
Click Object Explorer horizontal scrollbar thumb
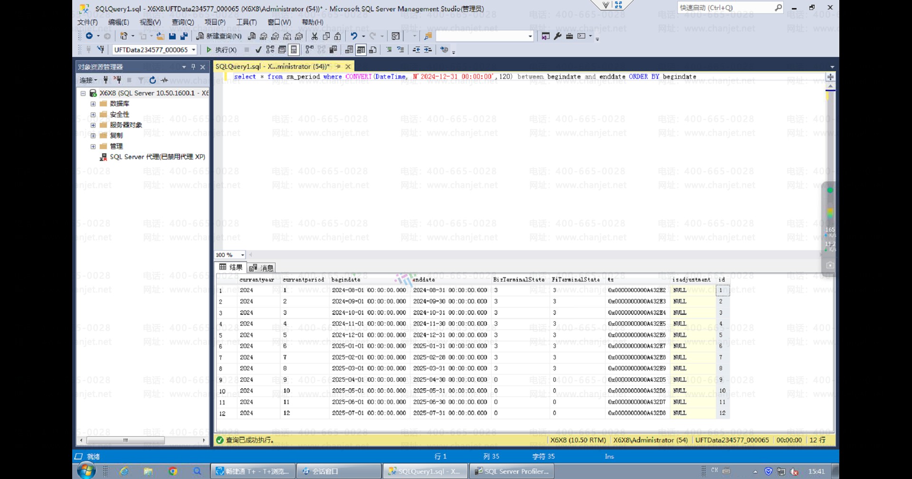click(x=125, y=440)
